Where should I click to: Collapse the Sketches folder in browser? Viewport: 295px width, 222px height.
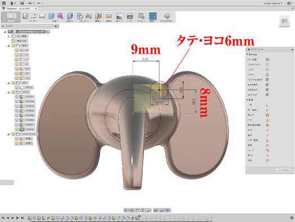8,92
